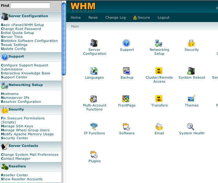The width and height of the screenshot is (218, 183).
Task: Switch to Secure connection
Action: (x=142, y=17)
